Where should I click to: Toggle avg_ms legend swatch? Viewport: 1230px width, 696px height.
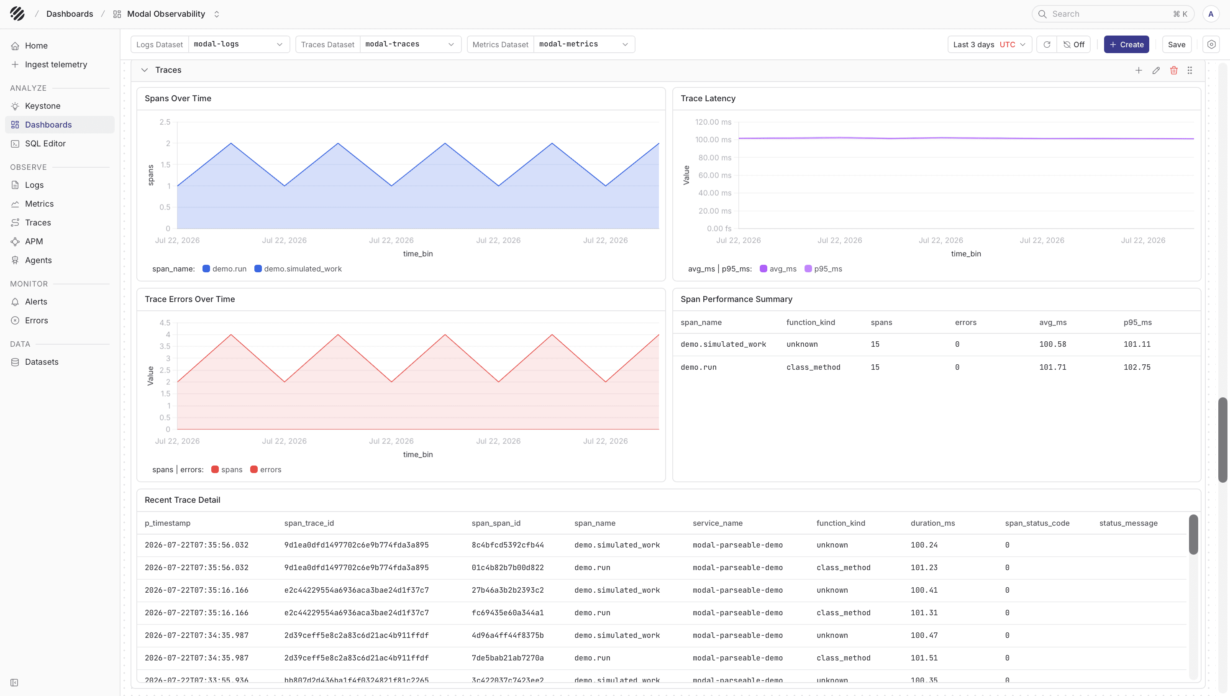(x=764, y=269)
